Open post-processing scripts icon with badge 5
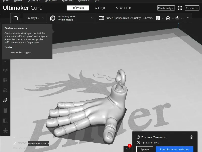This screenshot has height=152, width=202. pos(128,149)
